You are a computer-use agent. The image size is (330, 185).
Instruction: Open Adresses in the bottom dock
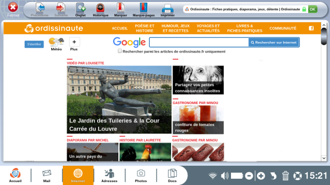point(109,175)
